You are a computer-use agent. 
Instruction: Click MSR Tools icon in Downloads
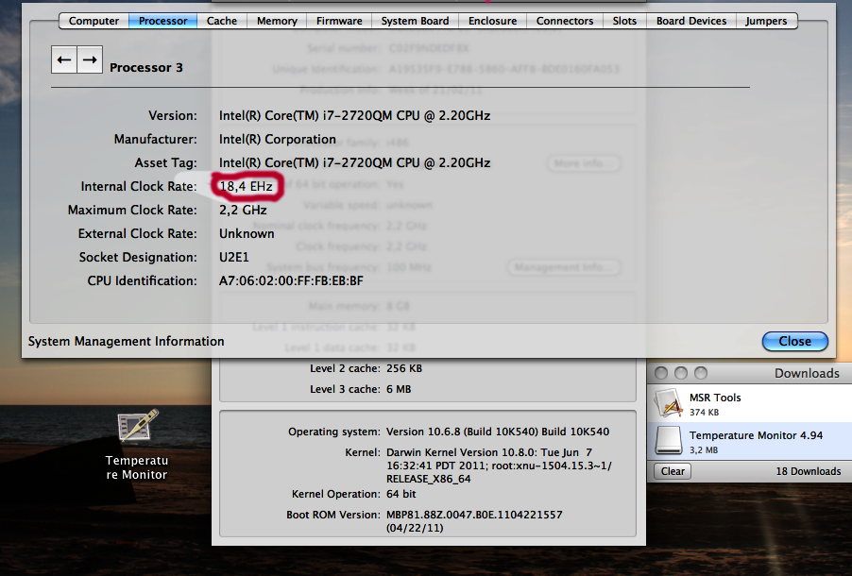pyautogui.click(x=669, y=403)
